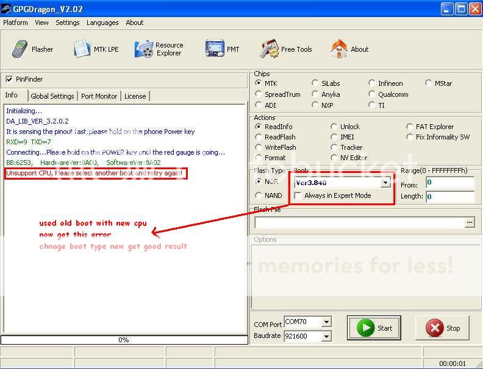Switch to the Port Monitor tab
This screenshot has width=483, height=369.
[99, 96]
